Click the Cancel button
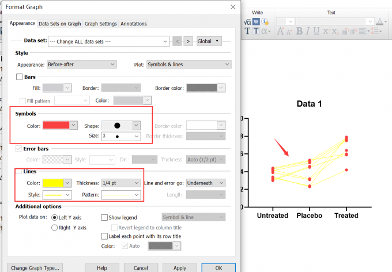Screen dimensions: 392x272 [x=141, y=268]
